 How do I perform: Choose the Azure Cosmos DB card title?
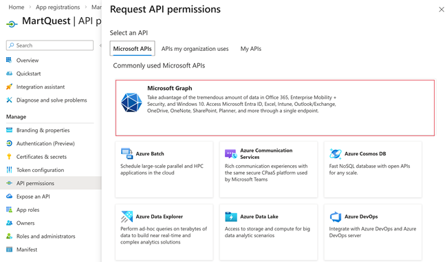pyautogui.click(x=365, y=153)
